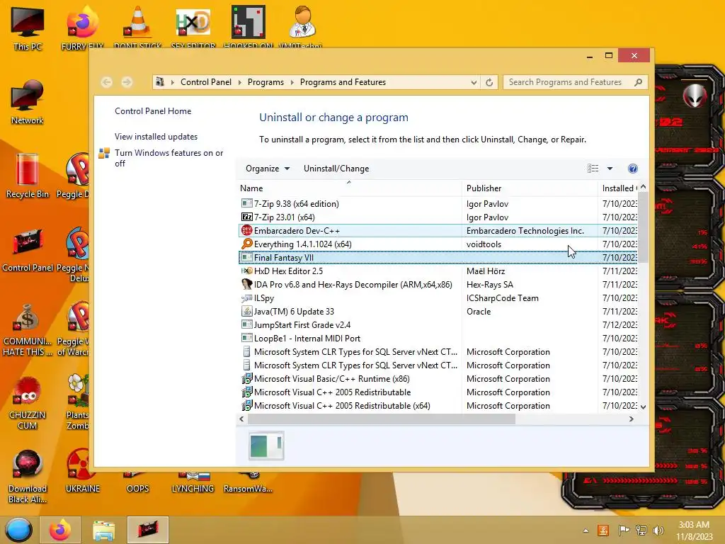This screenshot has width=725, height=544.
Task: Open the HOOKED ON desktop shortcut
Action: (x=249, y=28)
